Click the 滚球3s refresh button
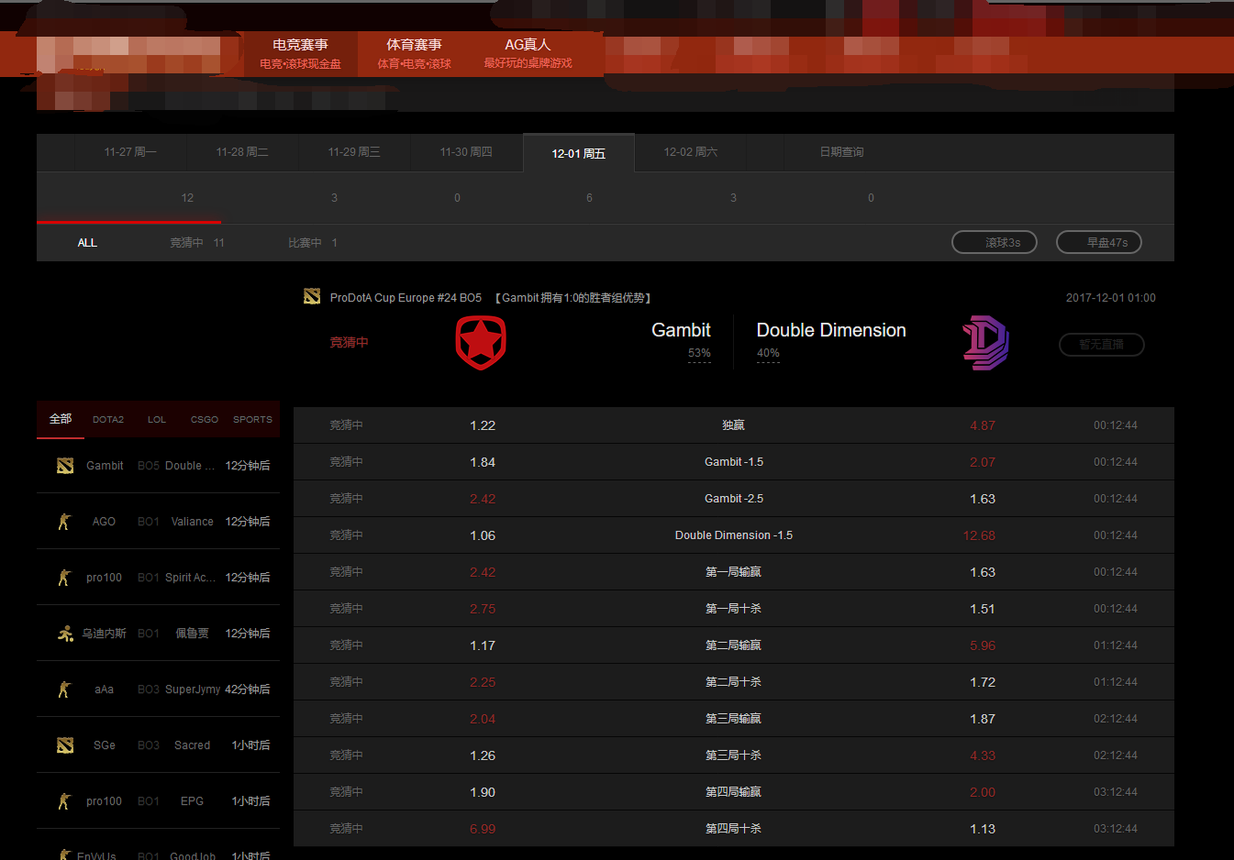 [995, 242]
